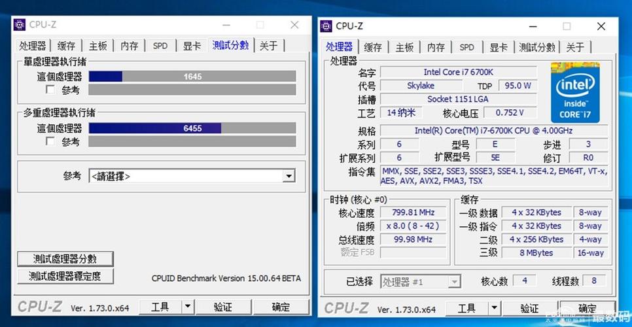The width and height of the screenshot is (632, 327).
Task: Click L3 cache value 8 MBytes
Action: (x=536, y=253)
